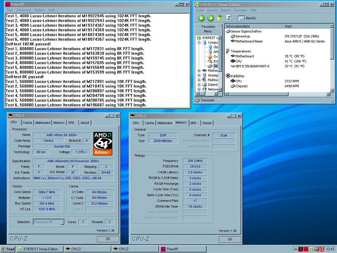Expand the Netzwerk tree node
This screenshot has height=253, width=337.
[x=199, y=89]
